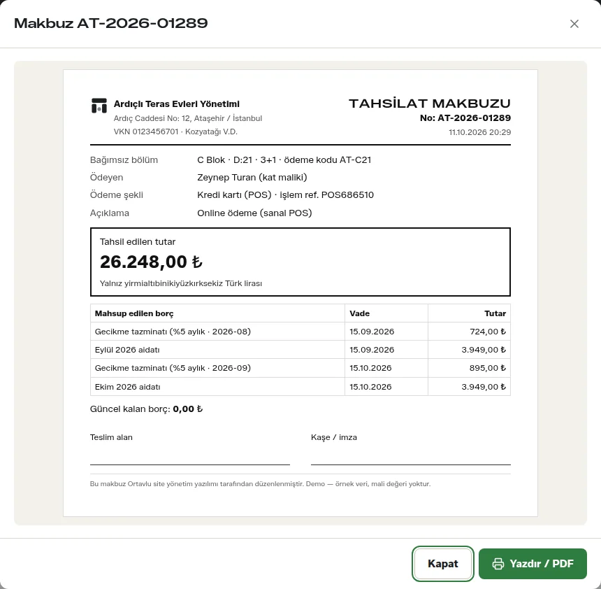Click the Gecikme tazminatı 2026-08 row

300,332
